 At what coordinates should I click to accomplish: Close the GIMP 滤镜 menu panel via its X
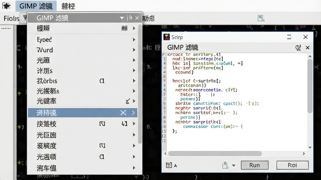137,18
